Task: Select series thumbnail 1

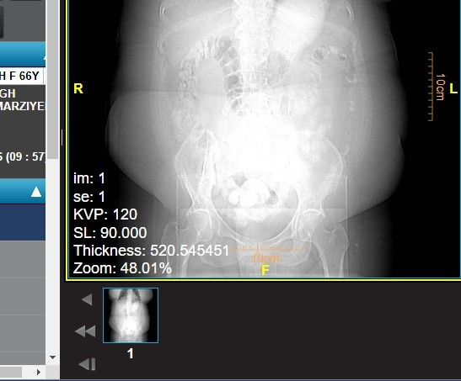Action: (x=131, y=315)
